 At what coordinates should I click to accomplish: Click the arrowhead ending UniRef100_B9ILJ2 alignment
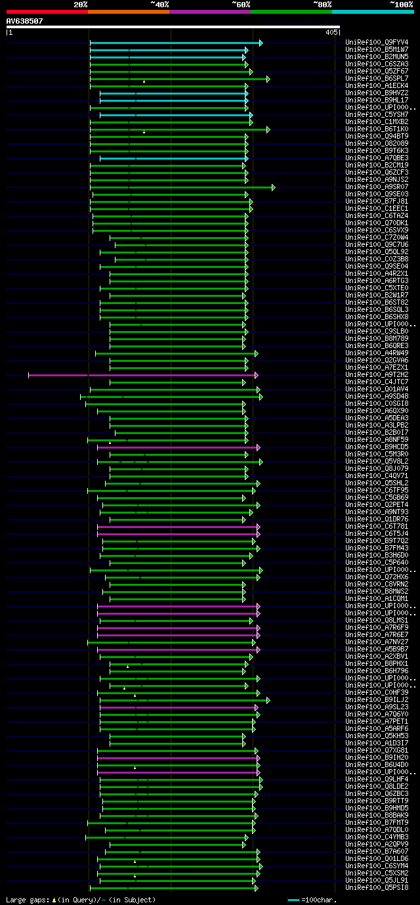coord(268,700)
